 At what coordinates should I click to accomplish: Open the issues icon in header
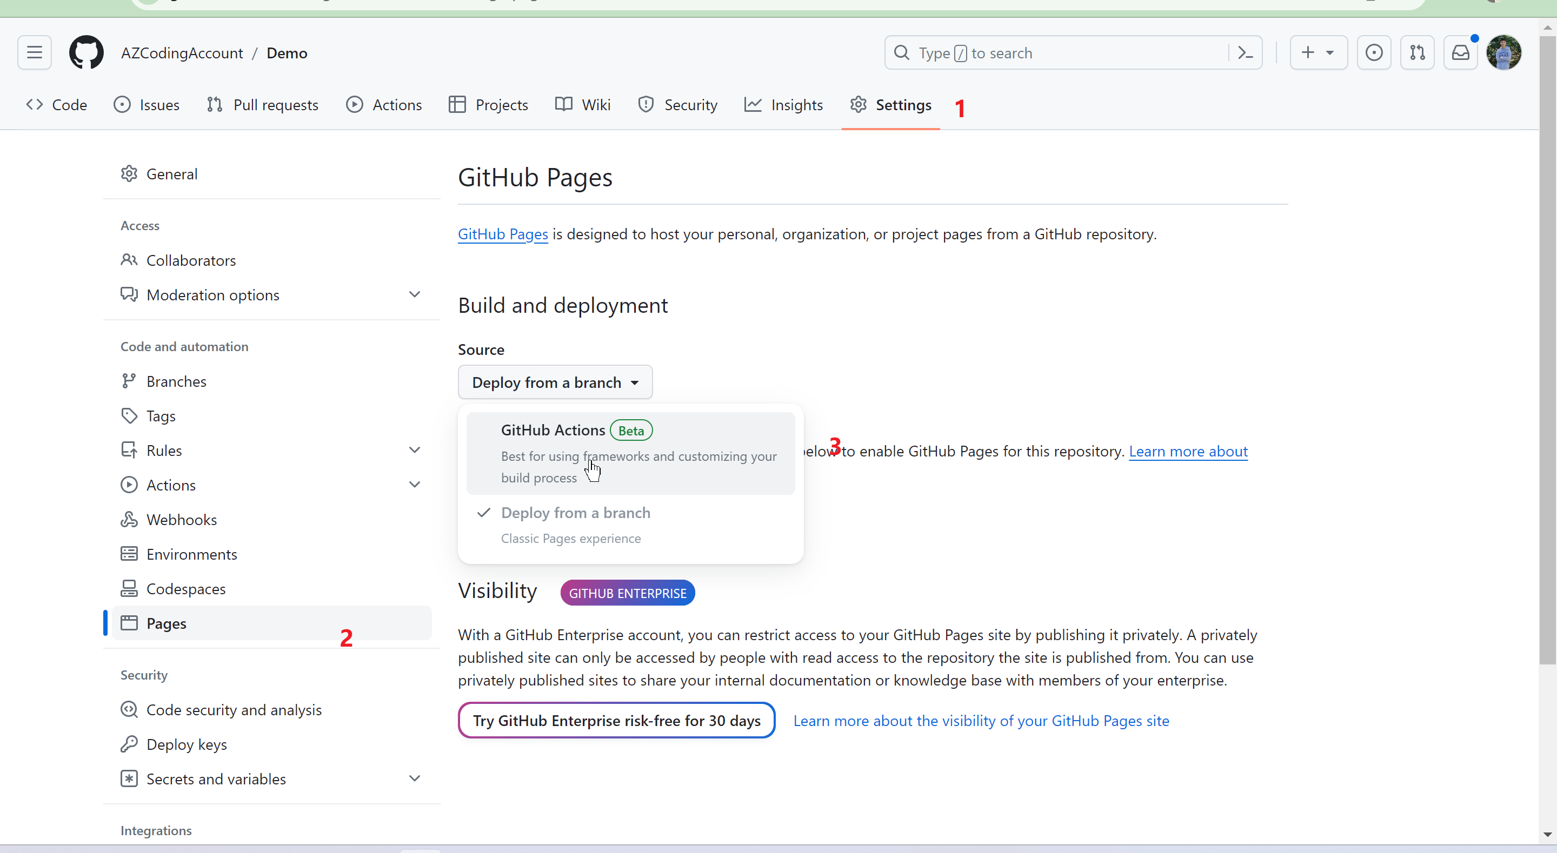pyautogui.click(x=1373, y=52)
